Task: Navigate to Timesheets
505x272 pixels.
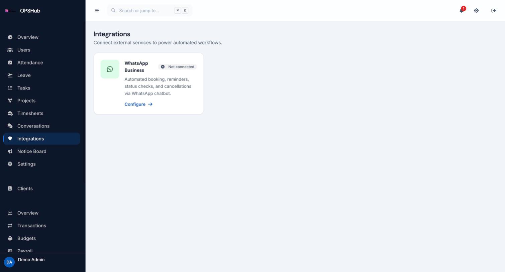Action: (42, 113)
